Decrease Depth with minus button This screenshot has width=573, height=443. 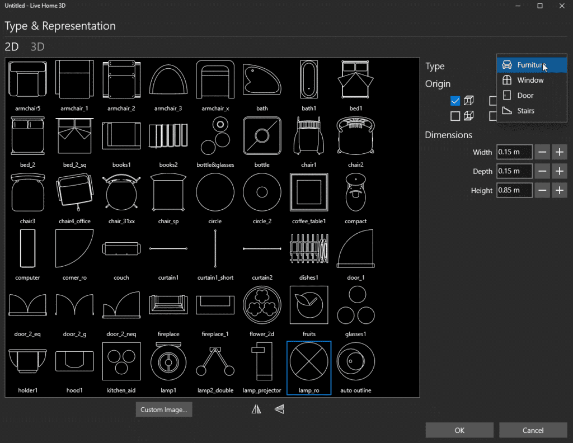coord(542,171)
